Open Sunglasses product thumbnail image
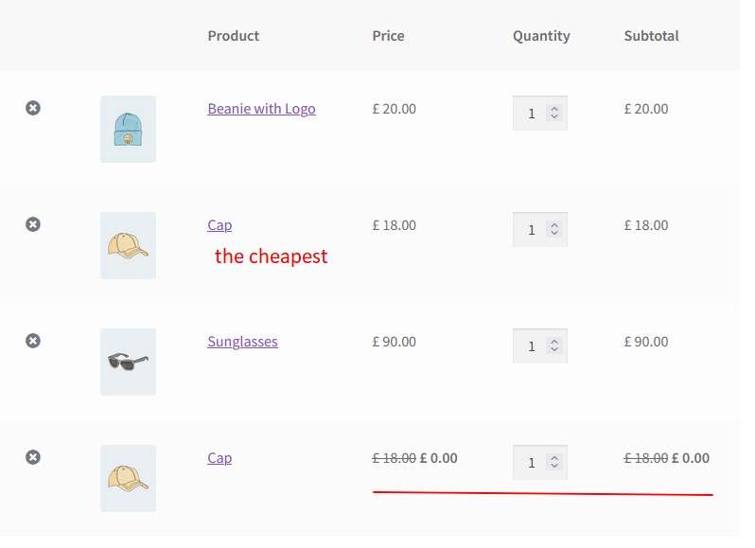This screenshot has height=548, width=755. [x=128, y=362]
